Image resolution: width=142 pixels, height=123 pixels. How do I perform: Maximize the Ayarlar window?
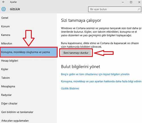tap(131, 2)
